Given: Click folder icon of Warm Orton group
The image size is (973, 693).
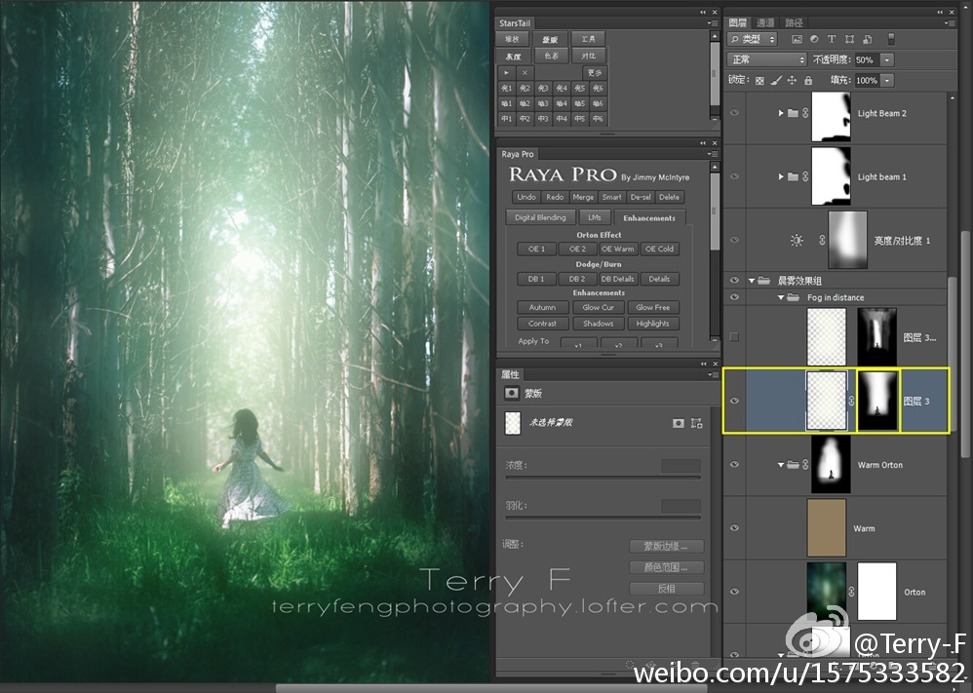Looking at the screenshot, I should tap(793, 464).
